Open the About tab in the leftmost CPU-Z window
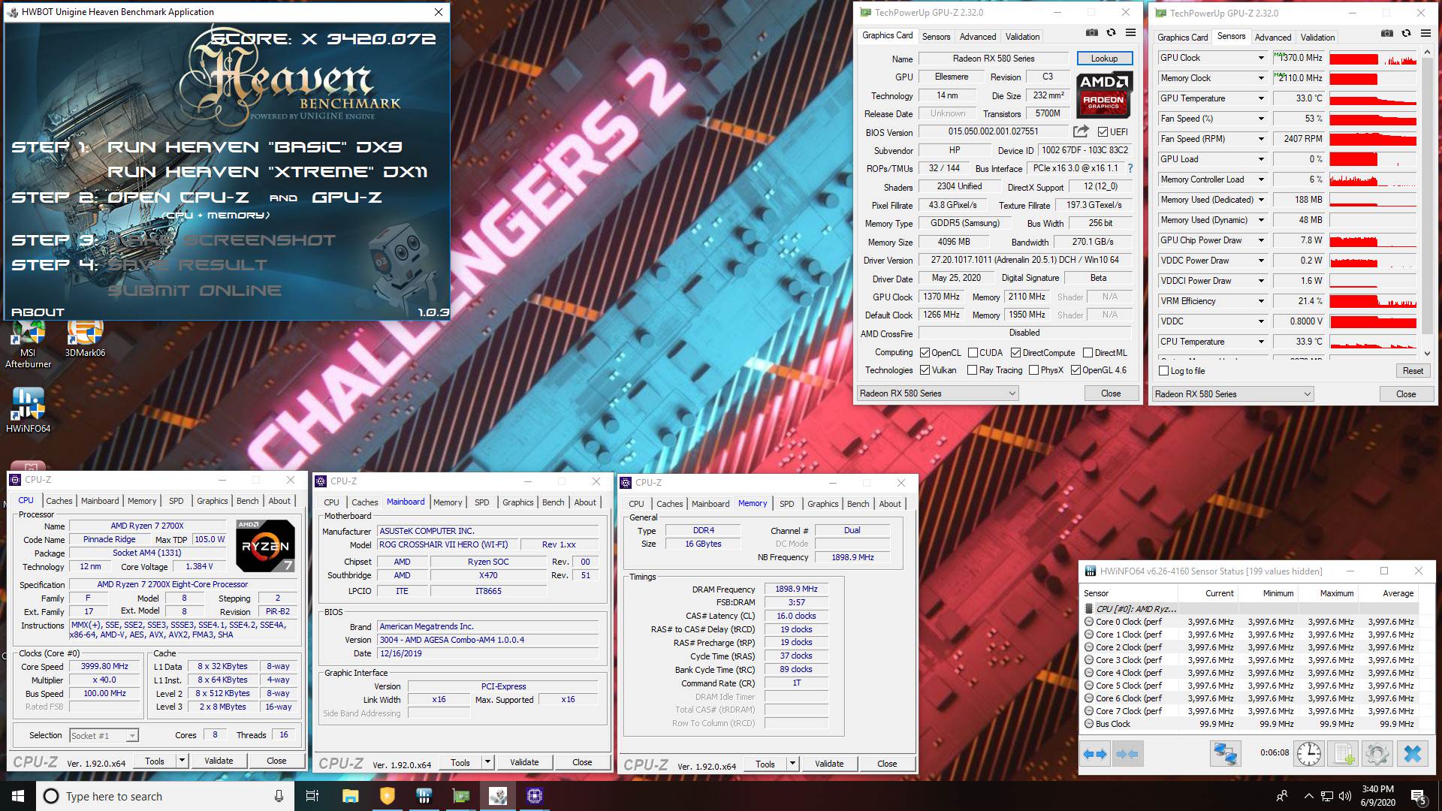Screen dimensions: 1442x811 click(279, 501)
